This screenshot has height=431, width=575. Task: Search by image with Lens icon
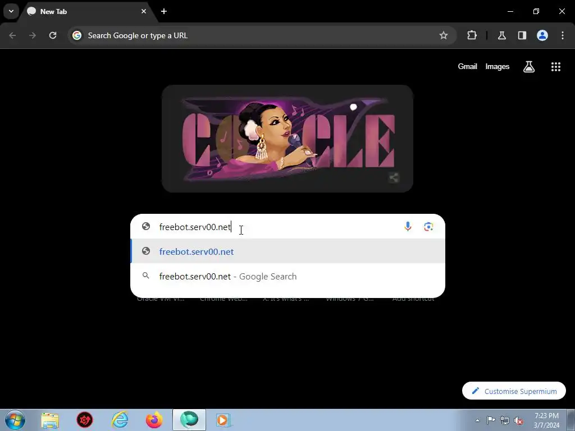click(428, 227)
